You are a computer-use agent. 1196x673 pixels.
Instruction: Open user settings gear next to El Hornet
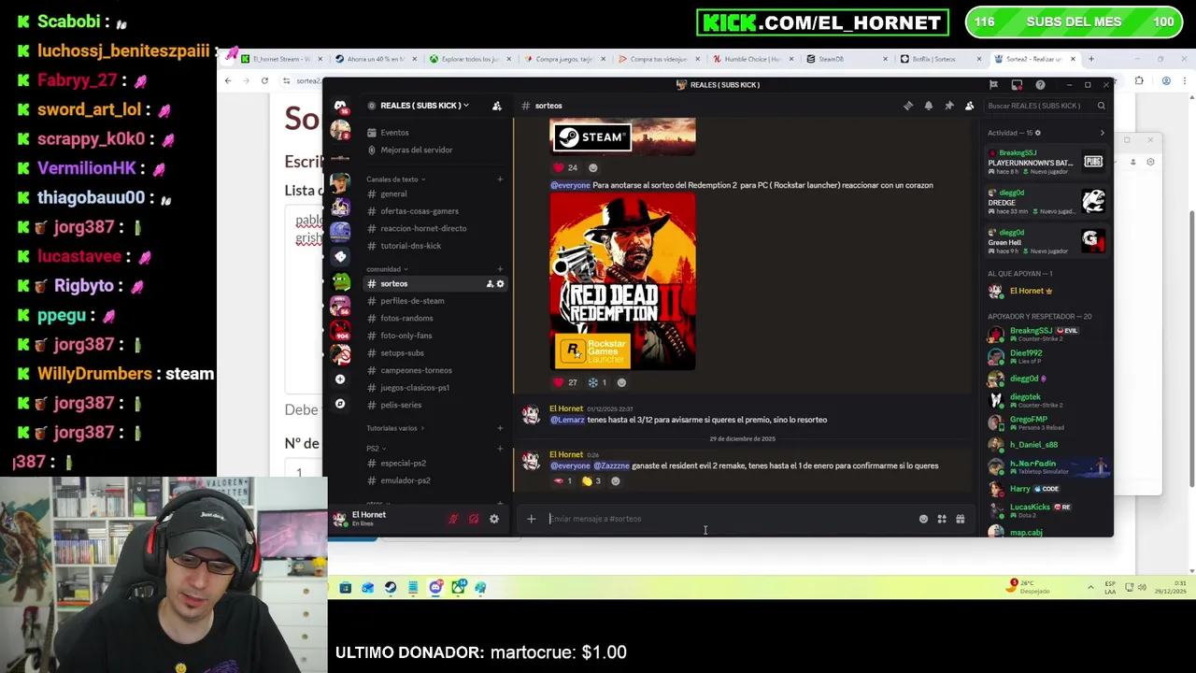tap(494, 519)
